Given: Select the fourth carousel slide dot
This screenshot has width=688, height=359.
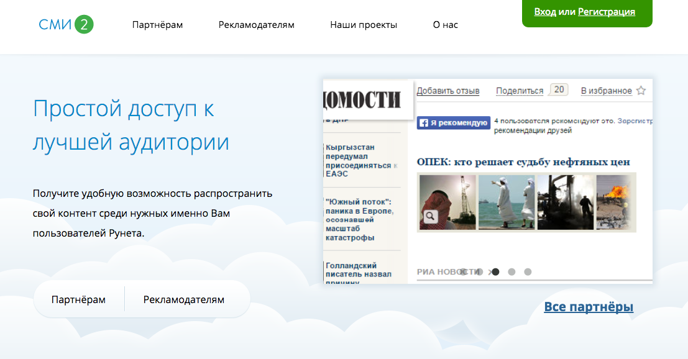Looking at the screenshot, I should [x=511, y=272].
